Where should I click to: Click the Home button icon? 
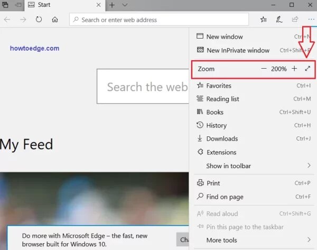coord(55,20)
